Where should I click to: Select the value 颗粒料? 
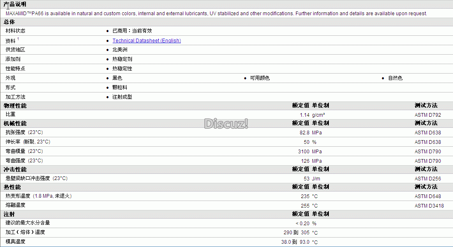click(120, 87)
